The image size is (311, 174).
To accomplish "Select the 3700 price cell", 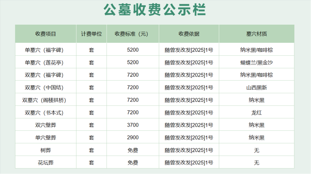I will point(133,125).
